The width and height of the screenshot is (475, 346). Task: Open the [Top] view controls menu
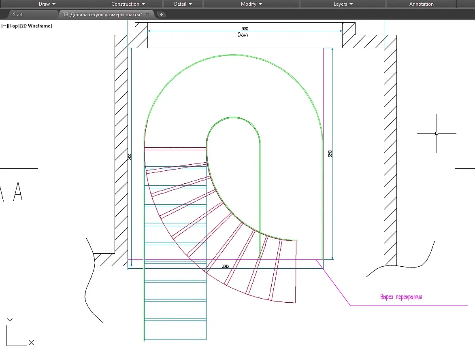pos(13,26)
